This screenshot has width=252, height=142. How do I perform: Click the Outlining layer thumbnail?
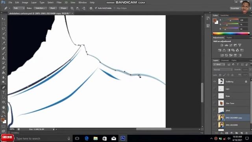pyautogui.click(x=221, y=82)
